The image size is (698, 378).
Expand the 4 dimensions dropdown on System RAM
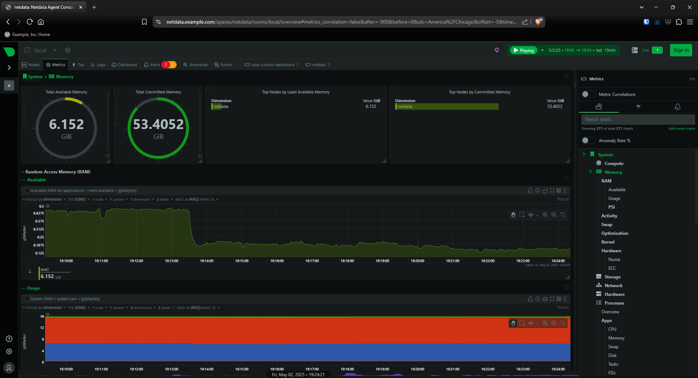pyautogui.click(x=143, y=307)
